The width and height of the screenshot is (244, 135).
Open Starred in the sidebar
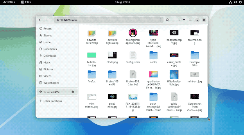point(57,35)
